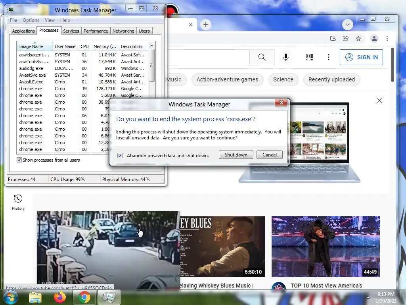Open Firefox from the taskbar
Viewport: 406px width, 305px height.
click(x=60, y=297)
